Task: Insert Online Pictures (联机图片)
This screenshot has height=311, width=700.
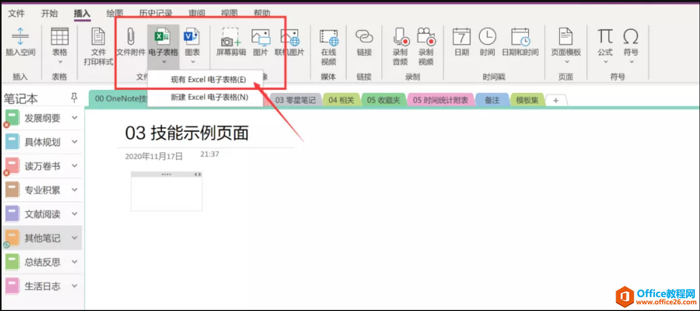Action: point(290,37)
